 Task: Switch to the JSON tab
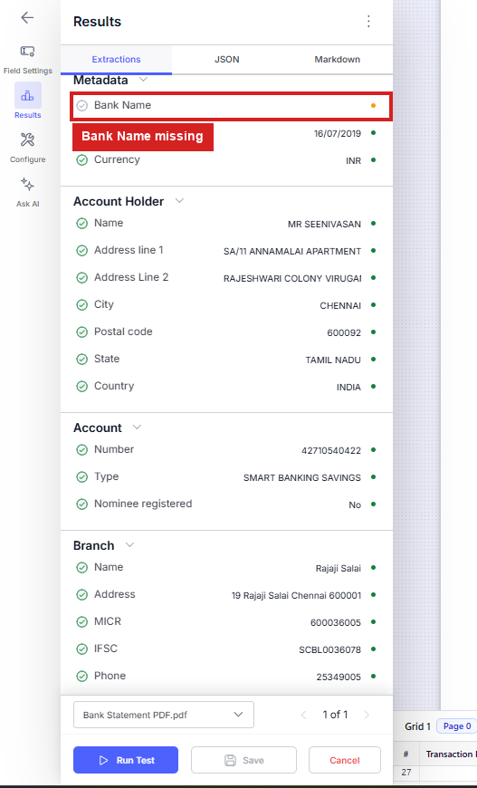[227, 59]
